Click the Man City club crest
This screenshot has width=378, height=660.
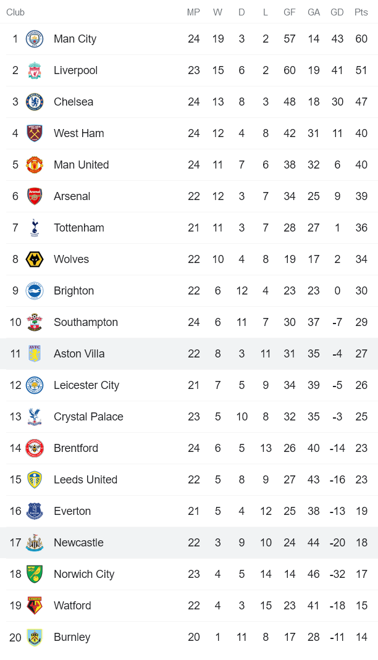35,39
